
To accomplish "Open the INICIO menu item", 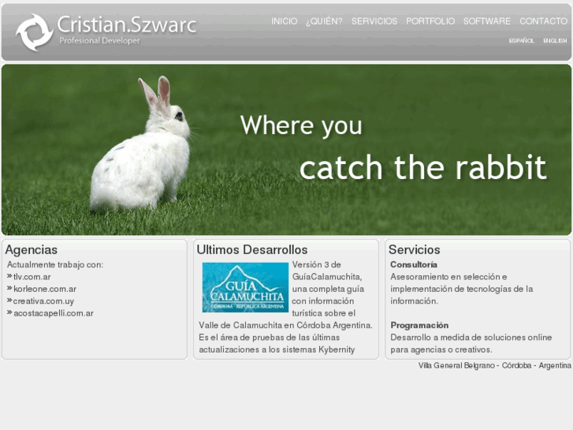I will click(284, 21).
